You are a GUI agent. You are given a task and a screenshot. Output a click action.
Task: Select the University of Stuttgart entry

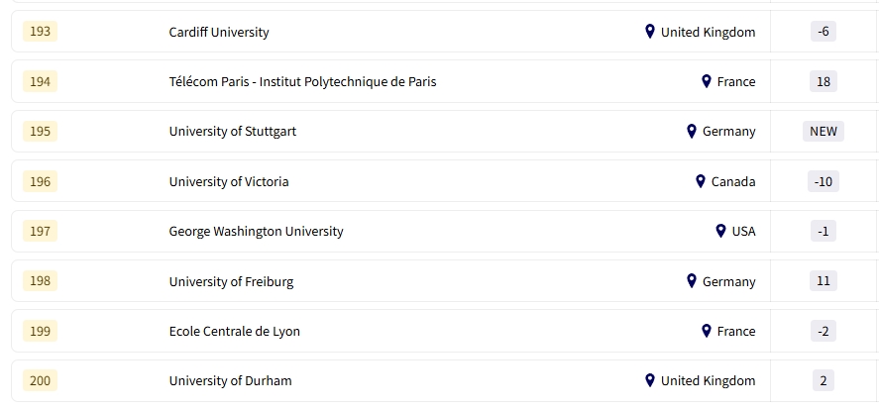click(233, 131)
